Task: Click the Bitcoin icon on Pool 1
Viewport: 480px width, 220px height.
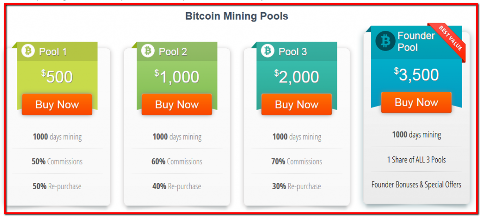Action: [x=28, y=51]
